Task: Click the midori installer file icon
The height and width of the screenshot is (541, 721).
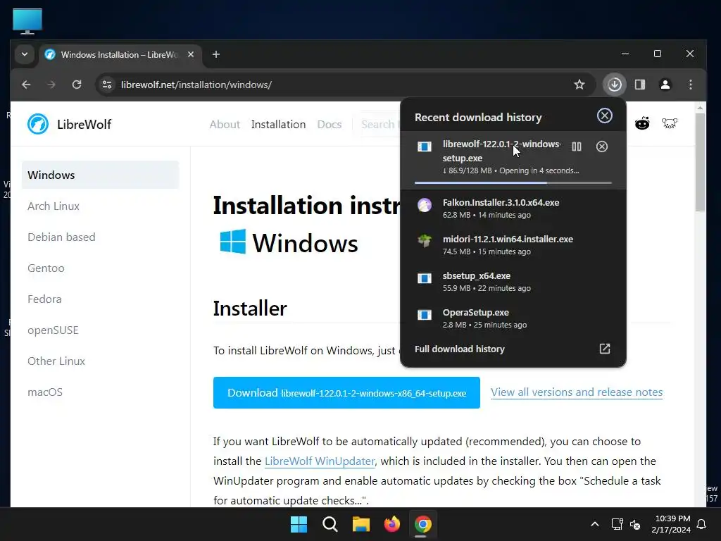Action: pos(425,241)
